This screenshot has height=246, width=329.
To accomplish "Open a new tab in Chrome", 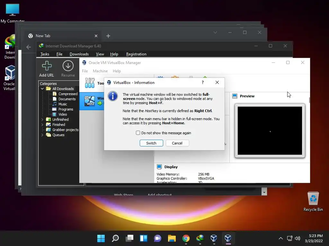I will (108, 36).
